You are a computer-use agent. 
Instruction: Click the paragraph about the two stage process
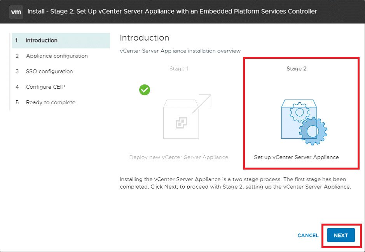pyautogui.click(x=235, y=183)
